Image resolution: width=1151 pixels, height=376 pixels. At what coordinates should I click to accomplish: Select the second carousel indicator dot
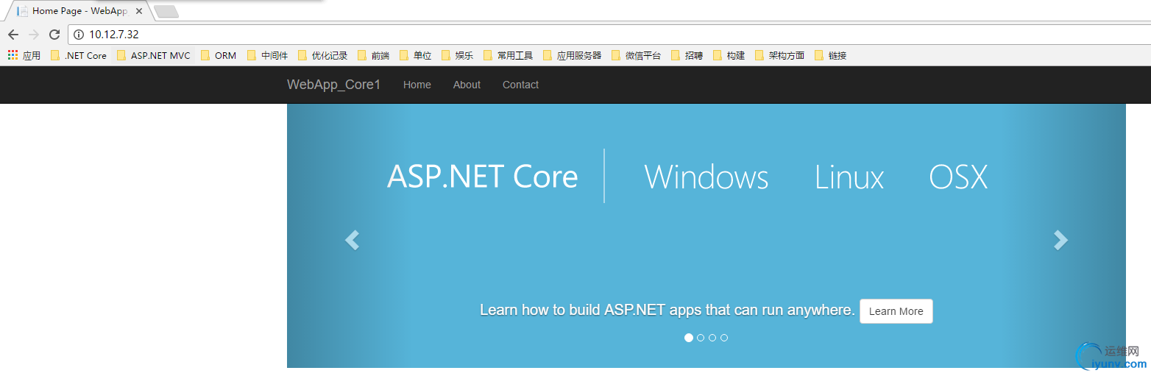pos(701,338)
